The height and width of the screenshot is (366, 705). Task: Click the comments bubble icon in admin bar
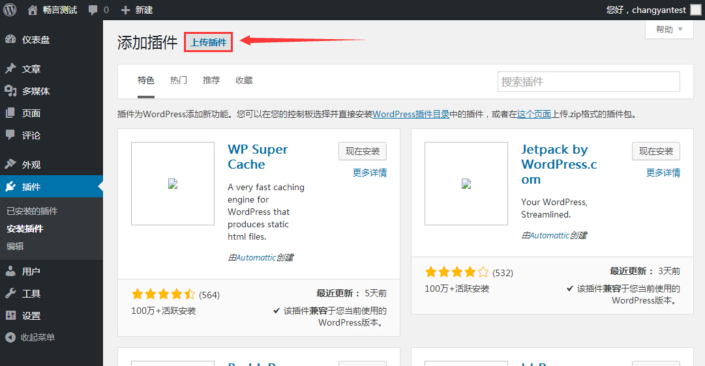click(x=93, y=10)
